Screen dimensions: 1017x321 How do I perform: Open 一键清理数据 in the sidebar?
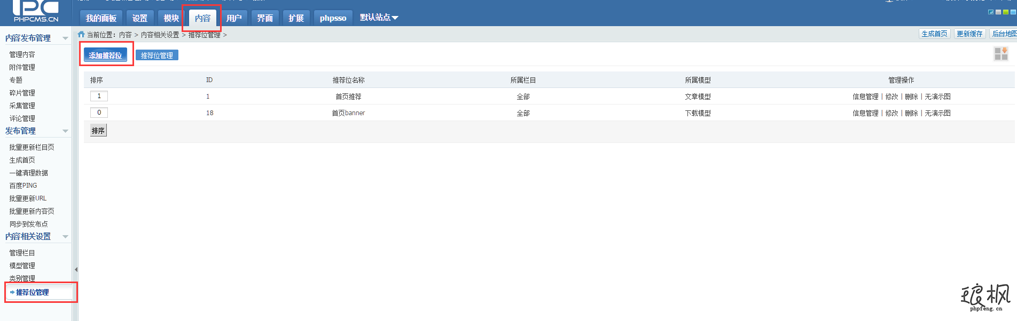[28, 173]
